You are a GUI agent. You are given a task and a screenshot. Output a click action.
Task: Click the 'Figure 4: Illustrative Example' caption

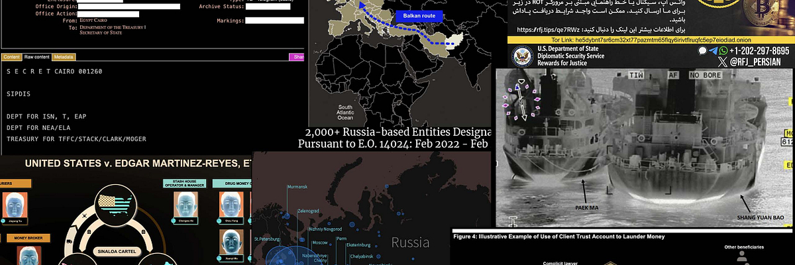(559, 236)
